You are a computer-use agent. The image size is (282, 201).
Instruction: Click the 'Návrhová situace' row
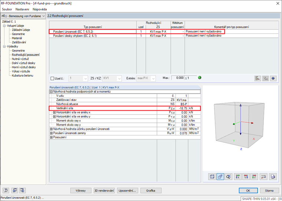(125, 104)
